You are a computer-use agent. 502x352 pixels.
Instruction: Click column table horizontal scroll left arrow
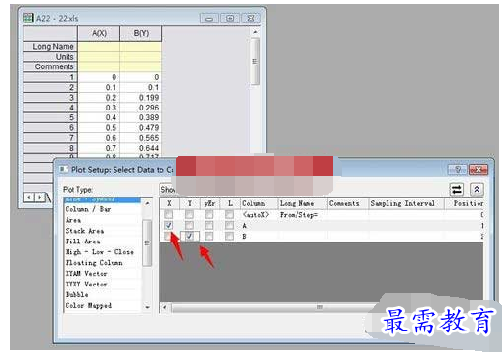tap(165, 307)
